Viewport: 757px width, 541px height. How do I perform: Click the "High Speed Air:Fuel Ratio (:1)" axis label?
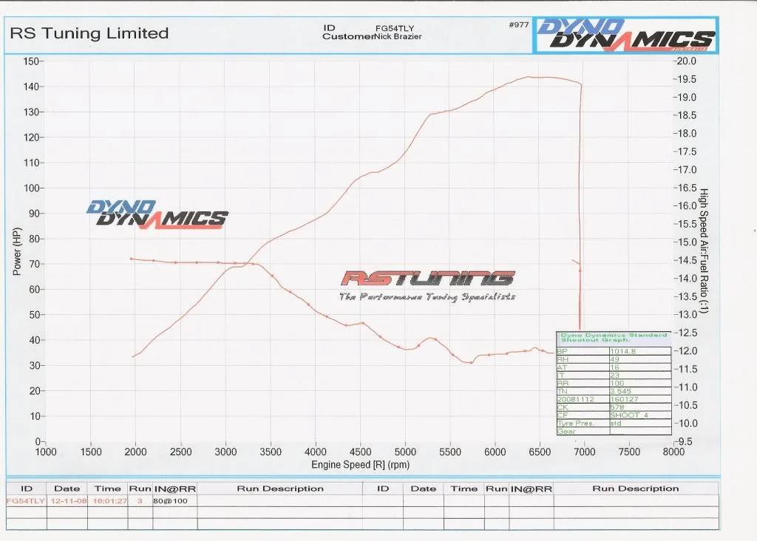pyautogui.click(x=704, y=251)
